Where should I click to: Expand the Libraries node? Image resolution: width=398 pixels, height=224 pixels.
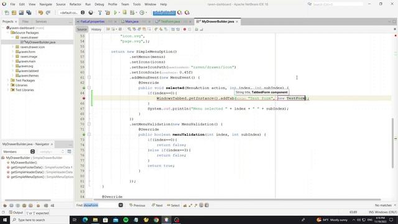pos(8,85)
